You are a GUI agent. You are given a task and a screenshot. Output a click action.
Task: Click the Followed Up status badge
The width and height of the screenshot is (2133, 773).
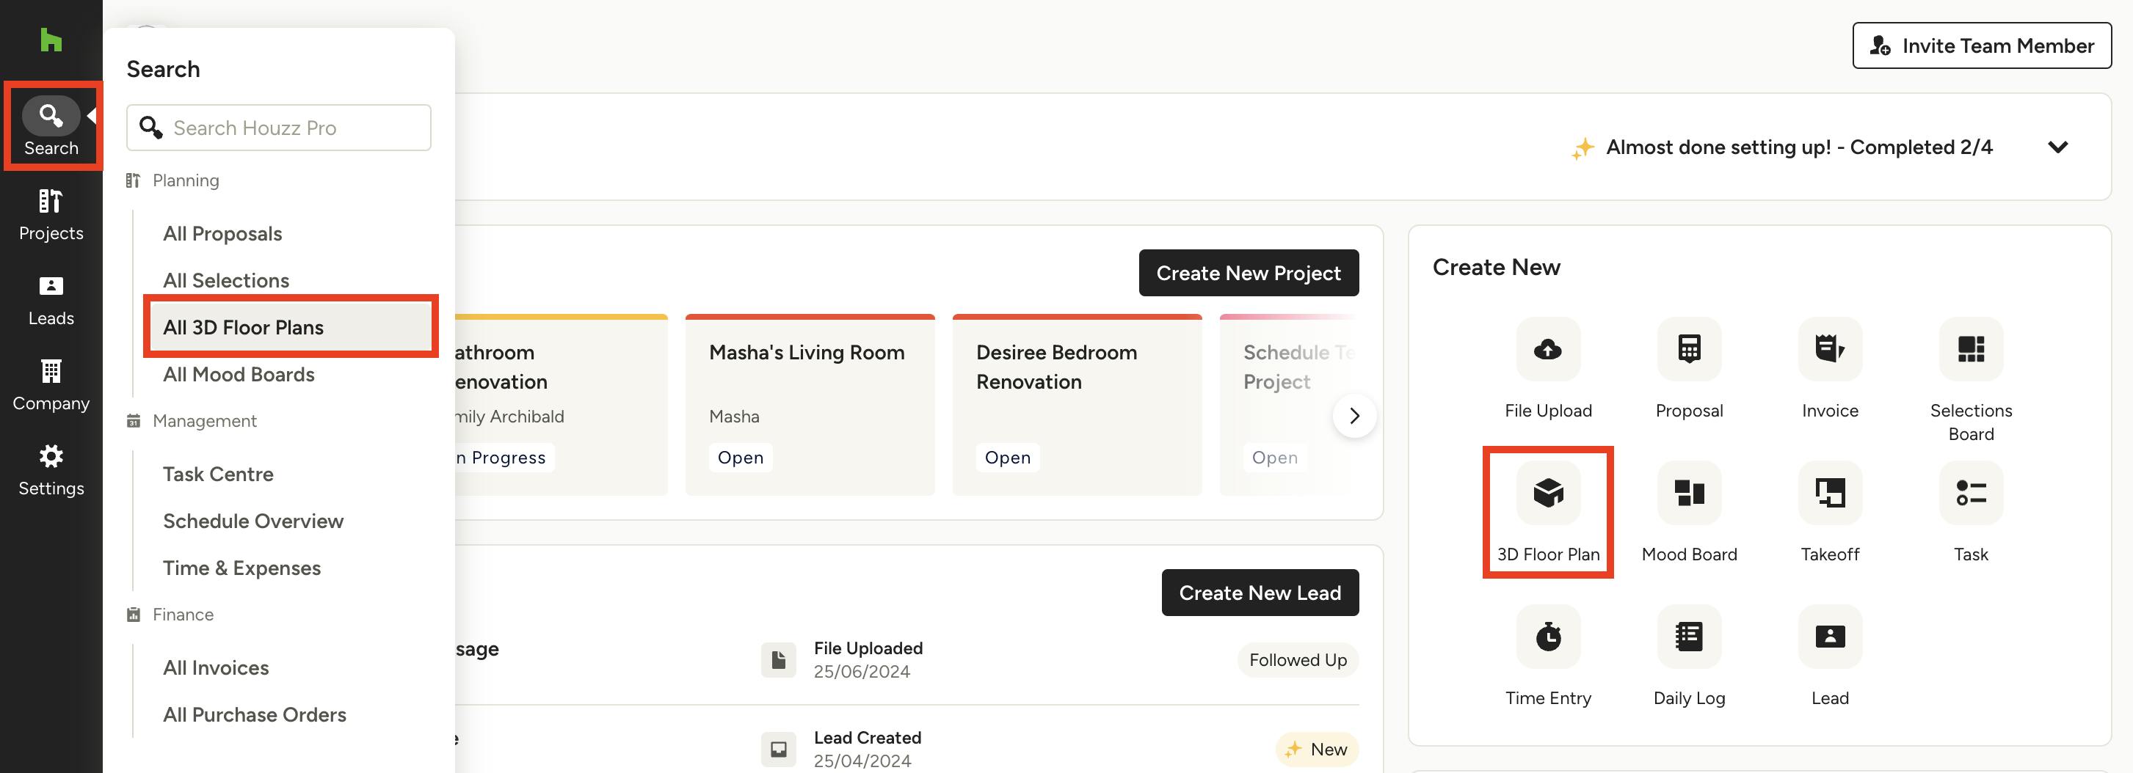(x=1298, y=659)
